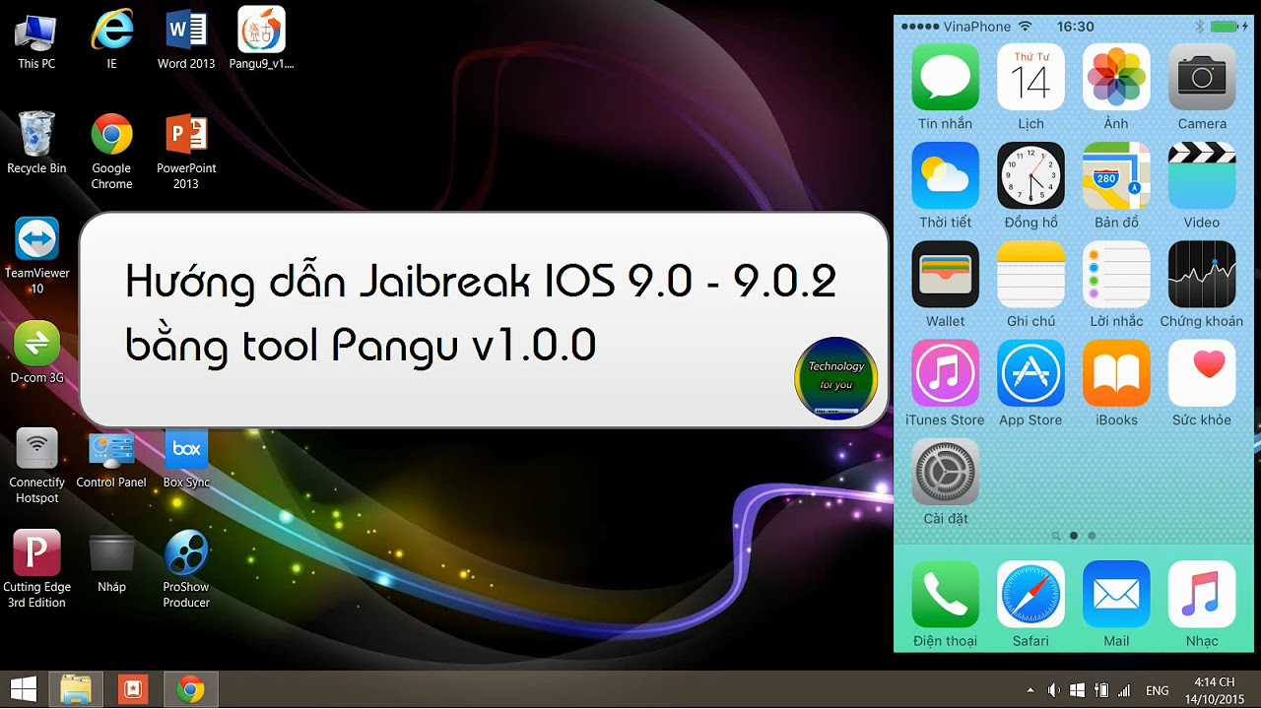This screenshot has height=709, width=1261.
Task: Tap the Ảnh photos app
Action: click(x=1116, y=77)
